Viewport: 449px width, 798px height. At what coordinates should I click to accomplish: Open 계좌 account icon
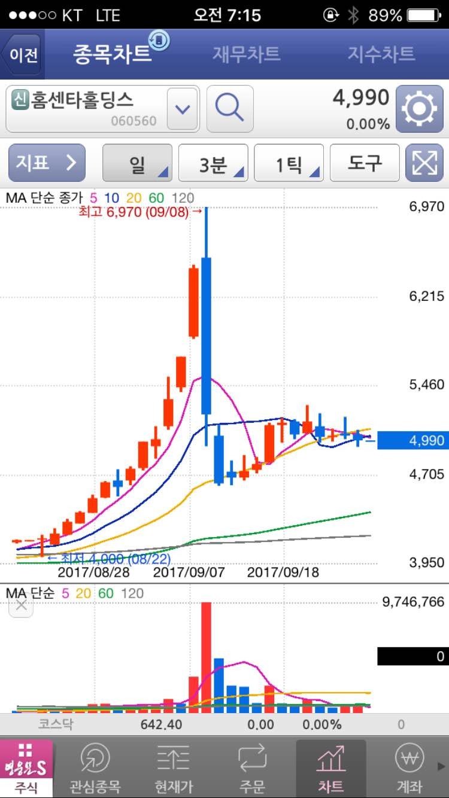tap(409, 768)
